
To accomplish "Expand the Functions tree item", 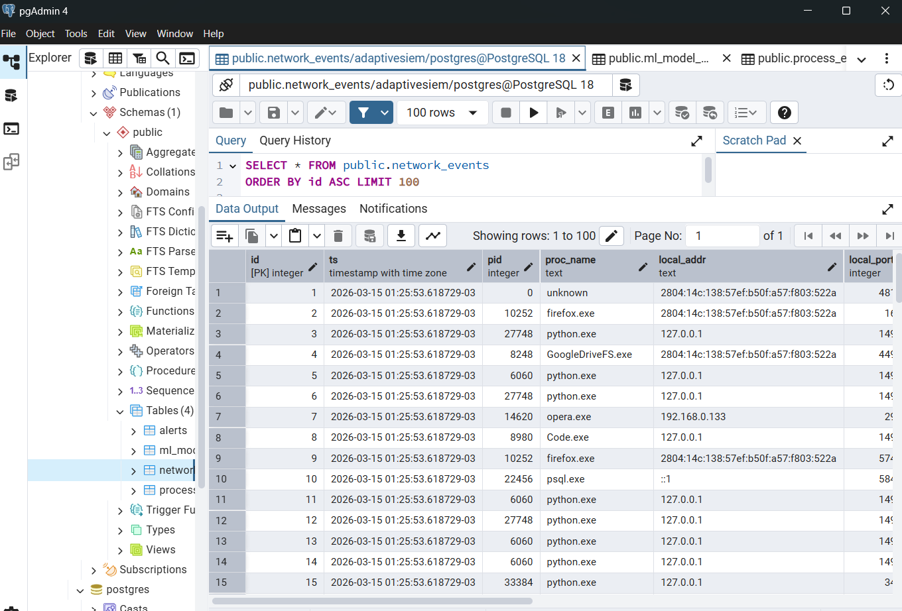I will click(x=120, y=311).
